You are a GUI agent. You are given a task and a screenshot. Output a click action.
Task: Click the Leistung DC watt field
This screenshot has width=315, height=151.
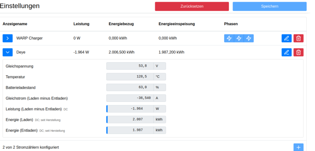(x=130, y=109)
